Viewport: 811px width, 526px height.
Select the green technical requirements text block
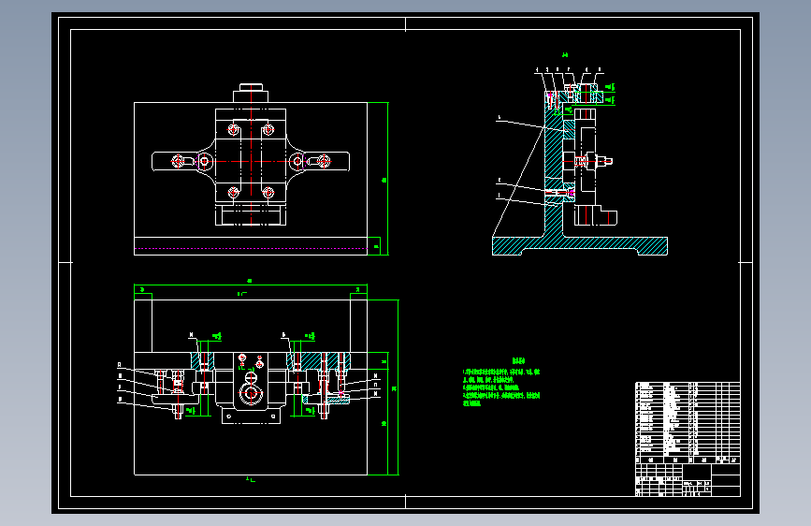pyautogui.click(x=500, y=382)
